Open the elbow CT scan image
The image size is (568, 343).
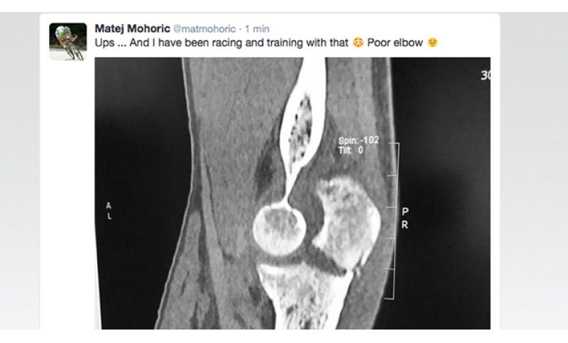coord(293,193)
